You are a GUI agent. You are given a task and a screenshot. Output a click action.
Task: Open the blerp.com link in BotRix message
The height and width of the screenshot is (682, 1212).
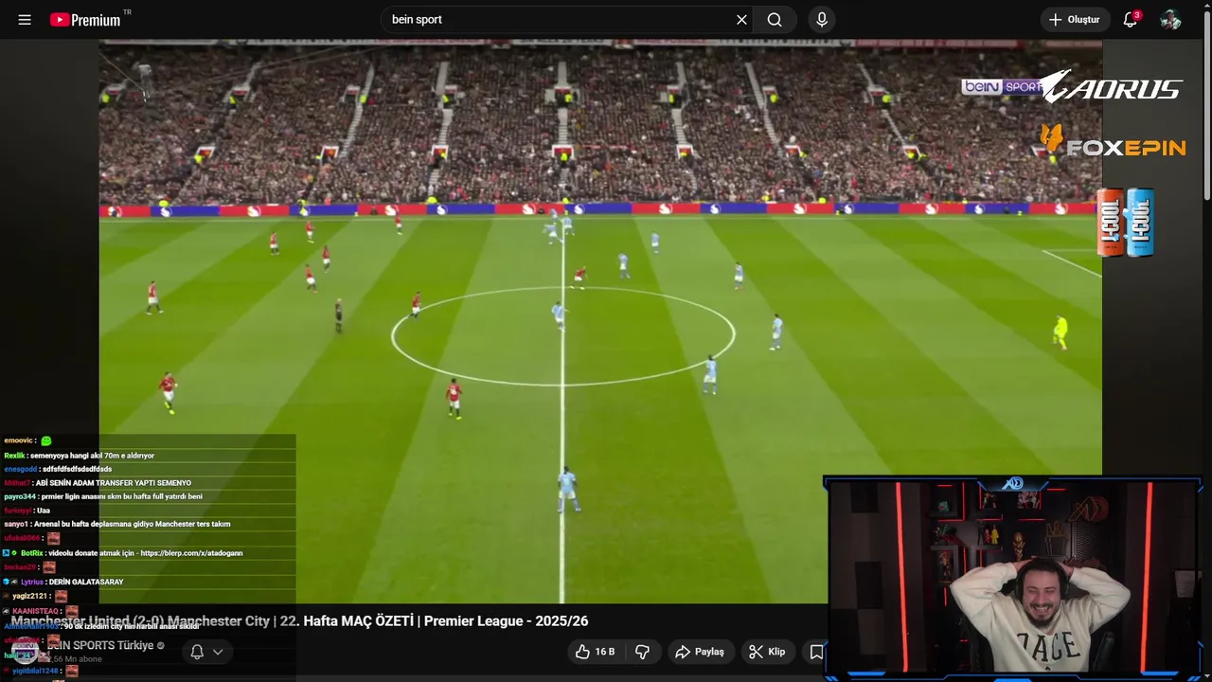point(191,553)
